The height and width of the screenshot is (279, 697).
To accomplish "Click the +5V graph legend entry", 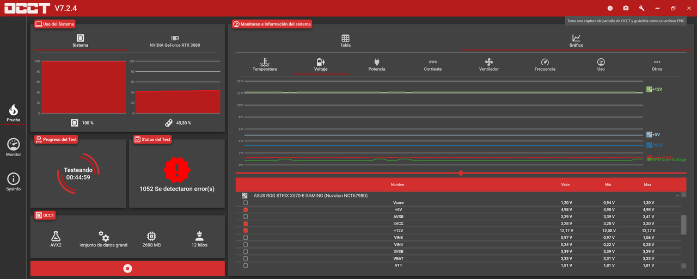I will [653, 134].
